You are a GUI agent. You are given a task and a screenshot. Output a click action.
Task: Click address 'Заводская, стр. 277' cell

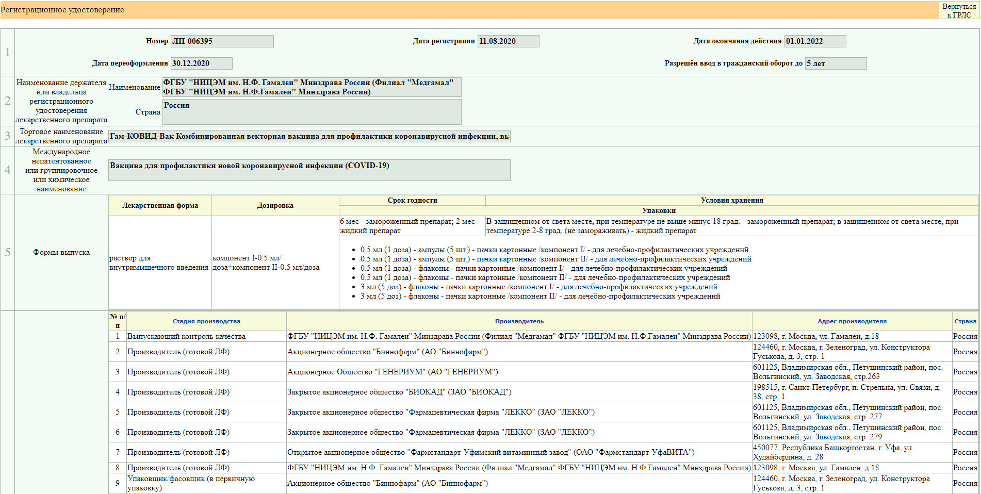(x=852, y=412)
